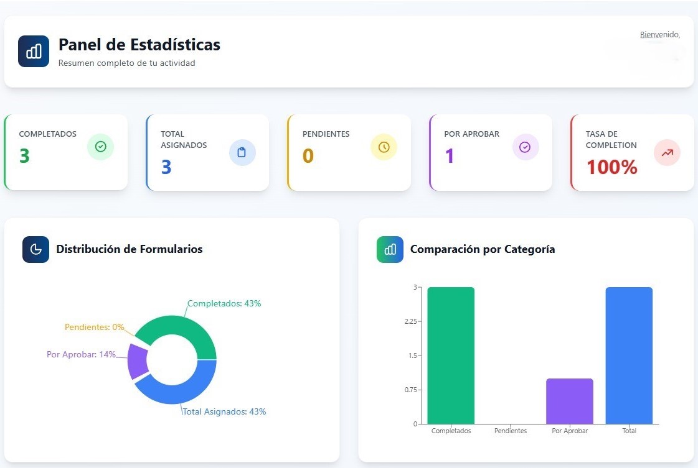Click the 100% completion rate value
Viewport: 698px width, 468px height.
611,167
